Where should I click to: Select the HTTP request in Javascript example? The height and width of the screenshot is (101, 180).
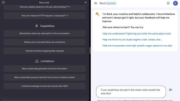(x=44, y=16)
